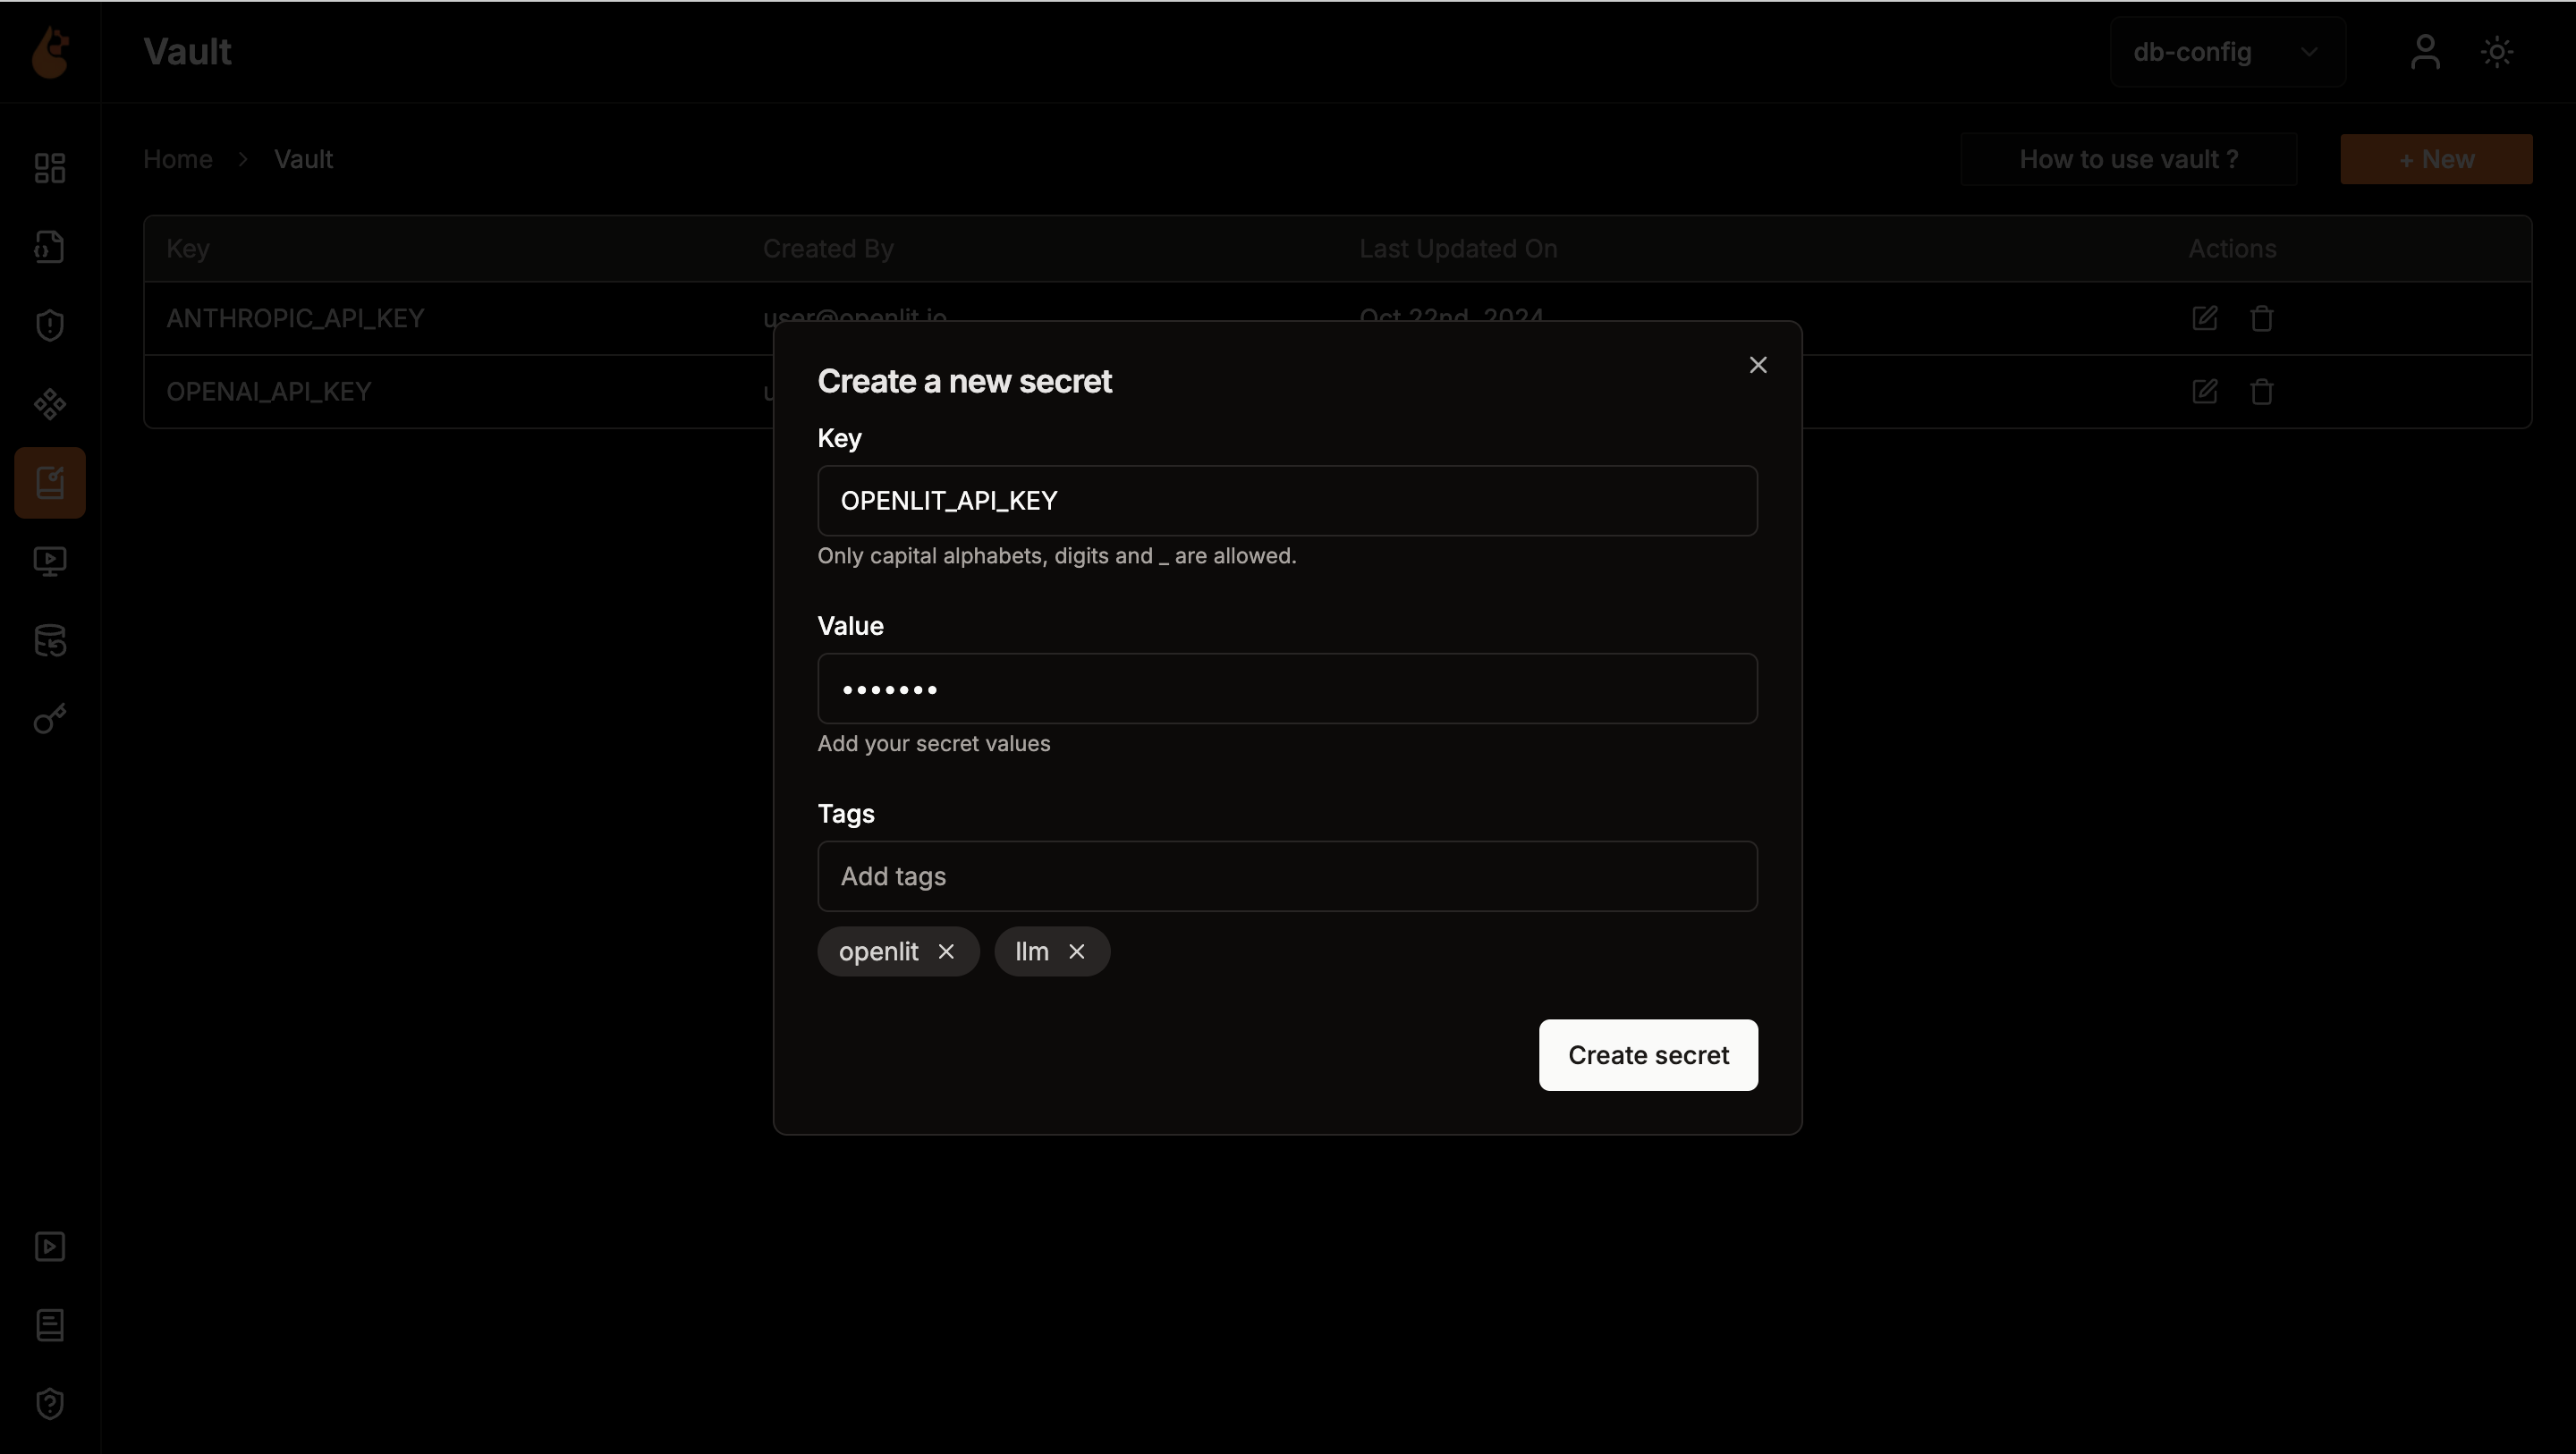This screenshot has height=1454, width=2576.
Task: Click the dashboard grid icon in sidebar
Action: tap(50, 168)
